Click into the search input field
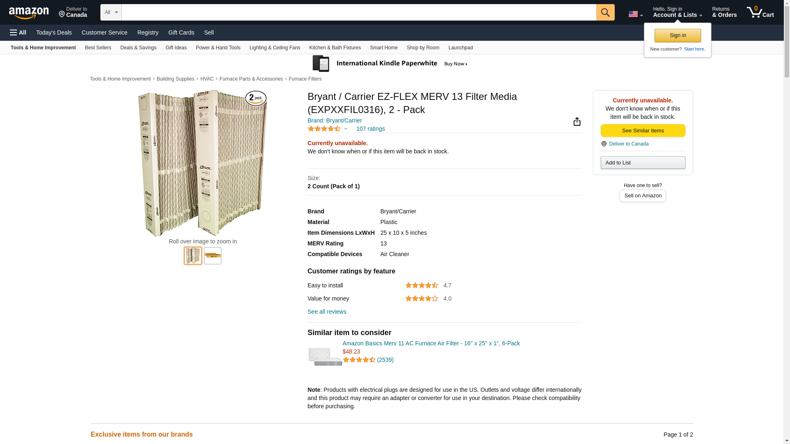This screenshot has height=444, width=790. click(x=358, y=12)
